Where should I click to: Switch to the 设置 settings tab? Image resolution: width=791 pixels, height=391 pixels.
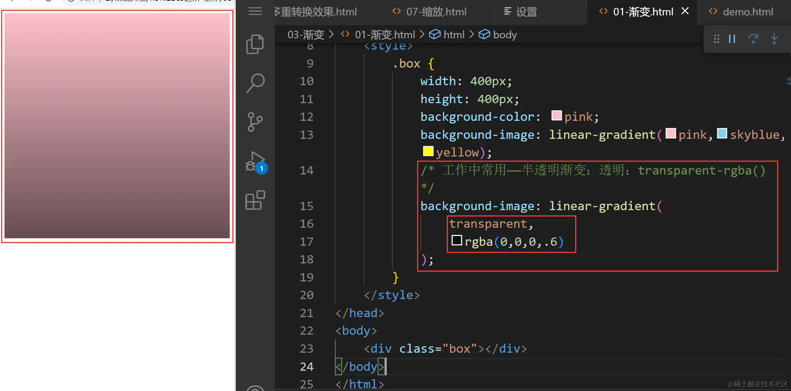click(x=520, y=12)
